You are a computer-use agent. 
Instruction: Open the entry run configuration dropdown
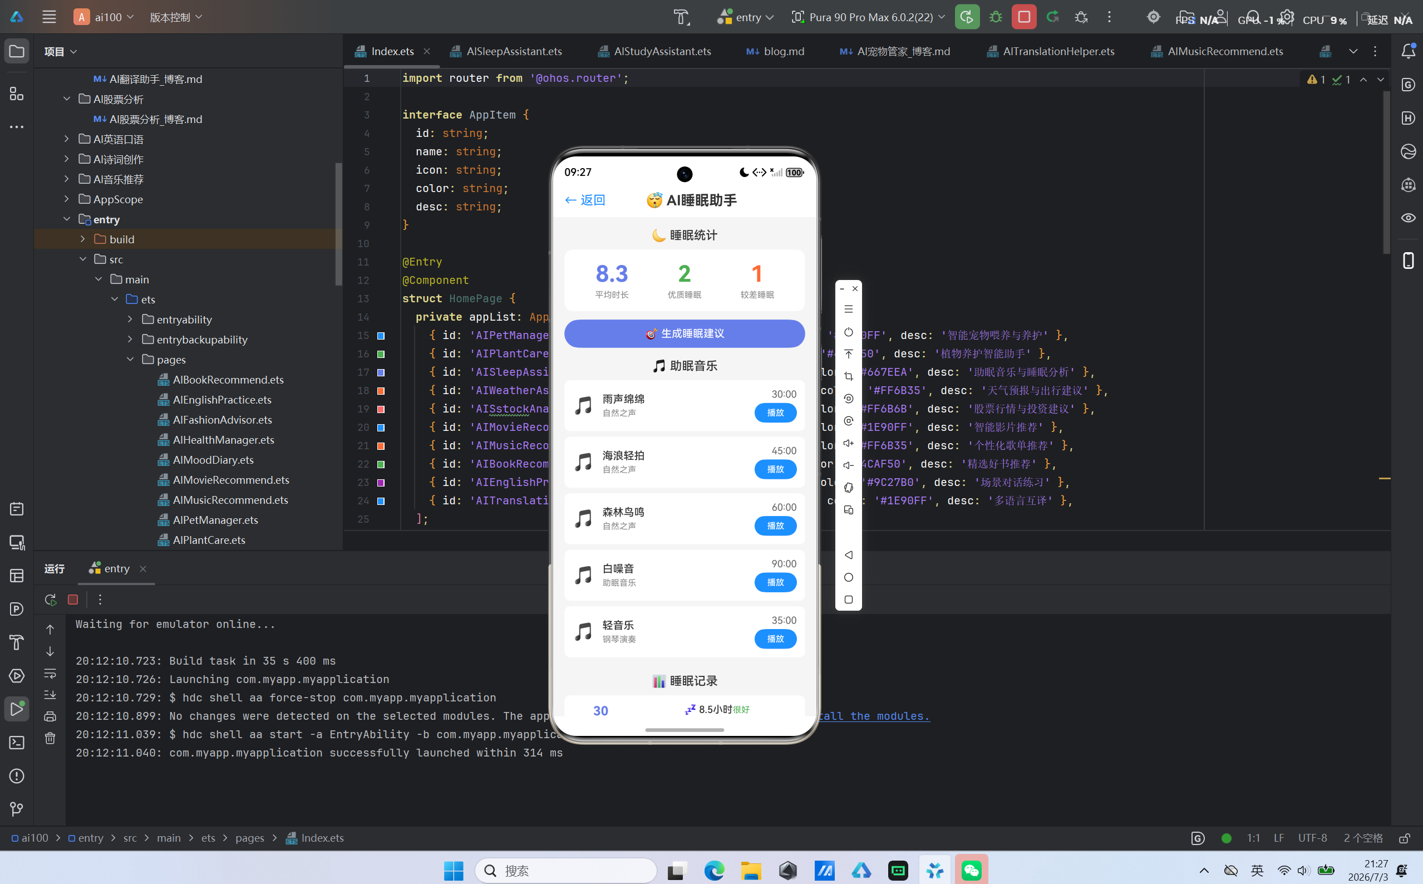pyautogui.click(x=746, y=17)
